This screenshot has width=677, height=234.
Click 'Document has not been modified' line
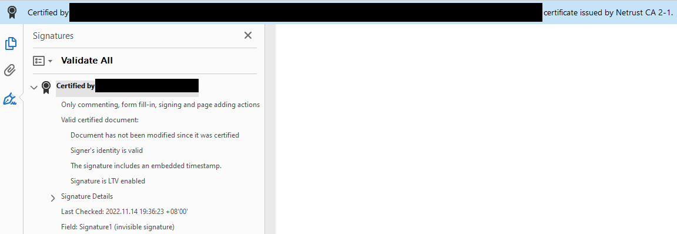(x=155, y=135)
